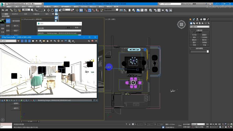The width and height of the screenshot is (233, 131).
Task: Select the Rotate transform tool
Action: pos(52,10)
